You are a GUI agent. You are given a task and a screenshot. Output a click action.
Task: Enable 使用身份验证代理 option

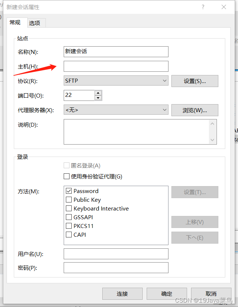click(66, 176)
